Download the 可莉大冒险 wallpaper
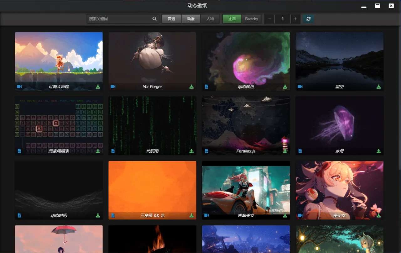Screen dimensions: 401x253 coord(98,87)
